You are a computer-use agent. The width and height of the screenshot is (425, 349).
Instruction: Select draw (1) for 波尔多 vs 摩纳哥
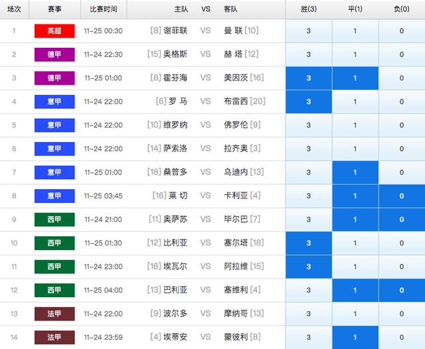(355, 314)
